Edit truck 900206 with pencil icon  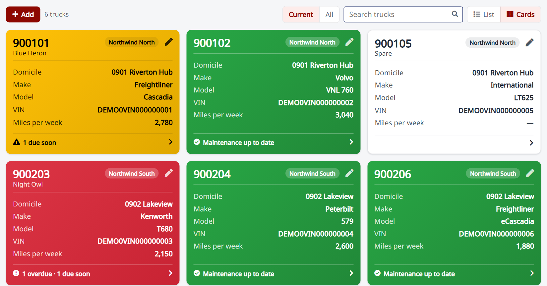(530, 173)
